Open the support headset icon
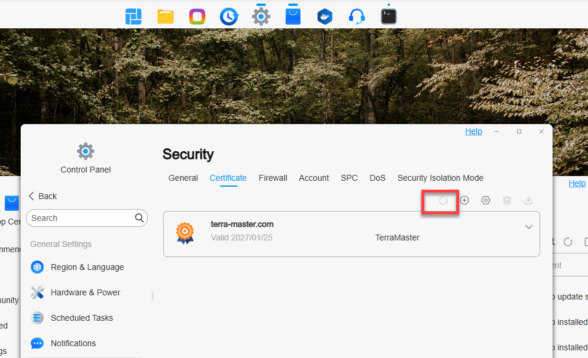 [356, 17]
